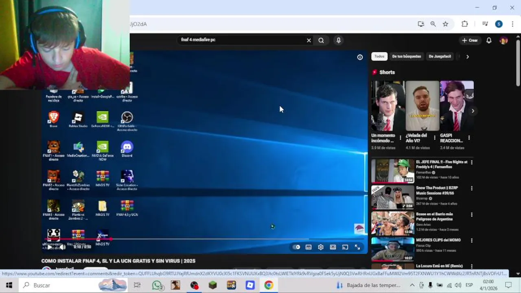
Task: Open Chrome extensions puzzle icon
Action: pos(464,24)
